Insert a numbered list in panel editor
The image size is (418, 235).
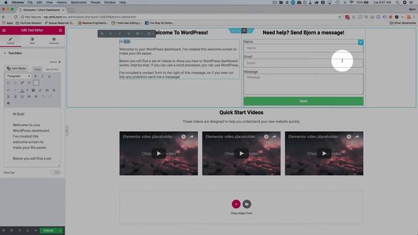tap(15, 83)
